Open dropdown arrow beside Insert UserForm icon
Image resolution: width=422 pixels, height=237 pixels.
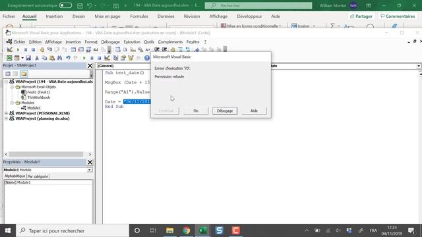click(22, 58)
